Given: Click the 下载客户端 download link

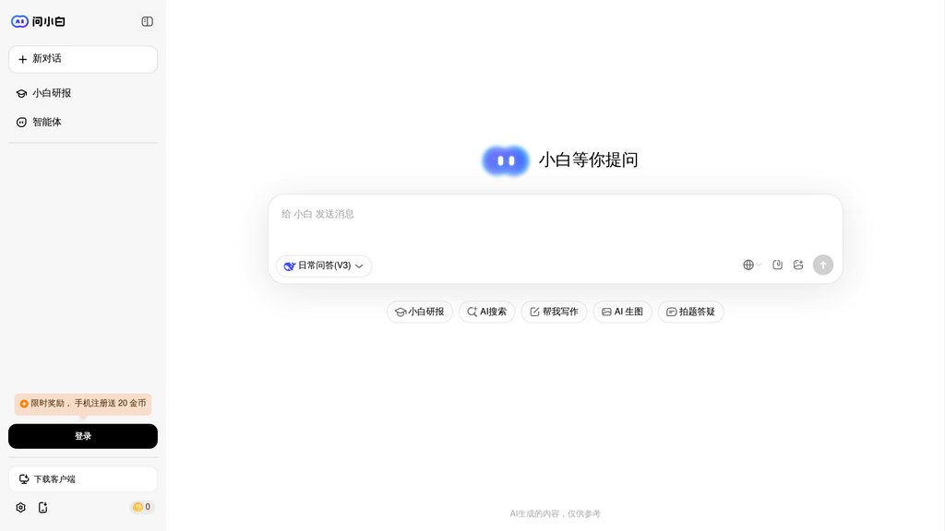Looking at the screenshot, I should click(x=83, y=478).
